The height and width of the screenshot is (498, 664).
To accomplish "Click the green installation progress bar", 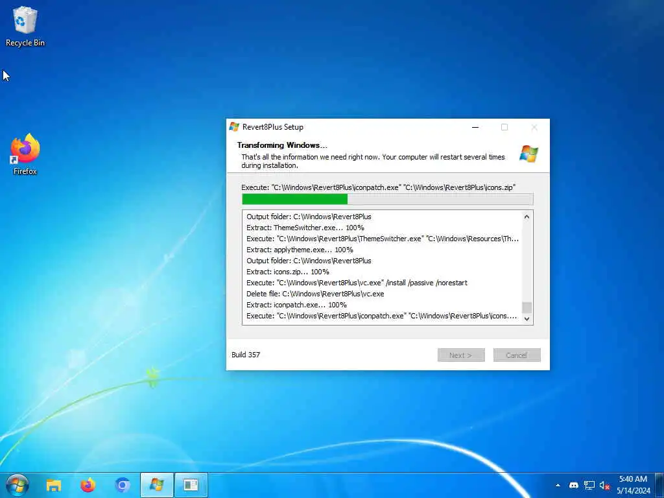I will (x=388, y=199).
